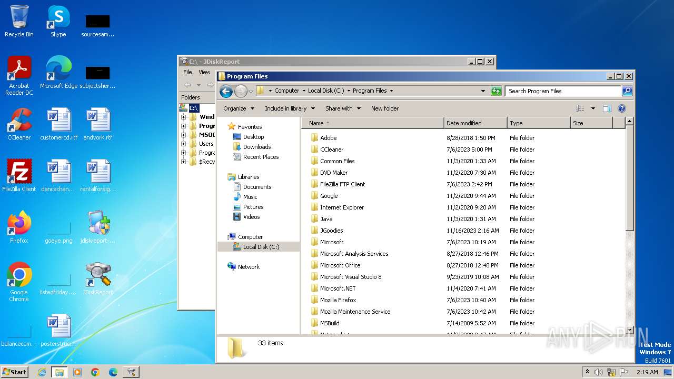Open Windows Media Player from taskbar
Screen dimensions: 674x379
(77, 372)
